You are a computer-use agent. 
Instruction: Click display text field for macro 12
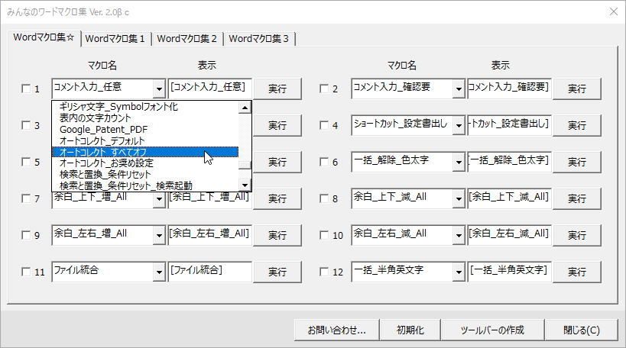tap(508, 271)
